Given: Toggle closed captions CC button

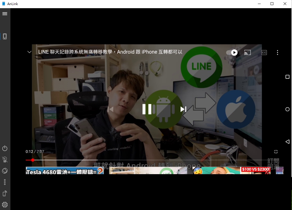Looking at the screenshot, I should [264, 53].
